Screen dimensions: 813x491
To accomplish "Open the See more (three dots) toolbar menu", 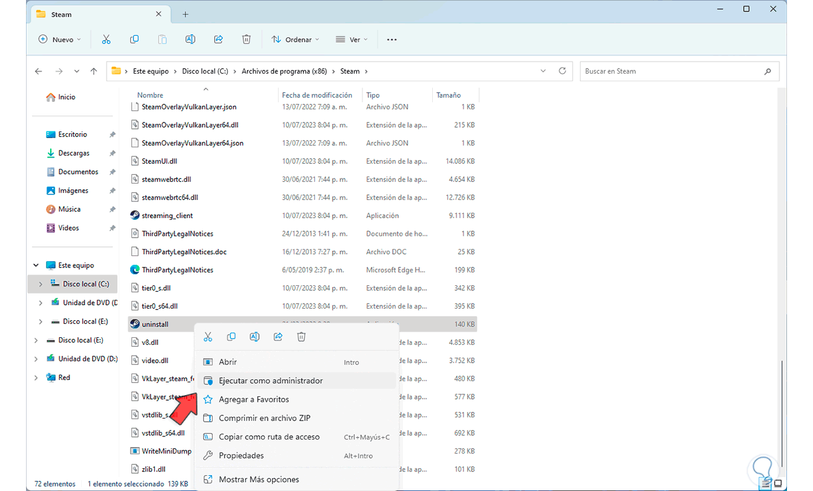I will (392, 39).
